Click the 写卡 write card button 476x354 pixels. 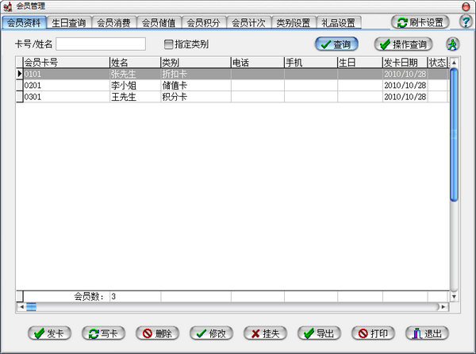coord(102,333)
